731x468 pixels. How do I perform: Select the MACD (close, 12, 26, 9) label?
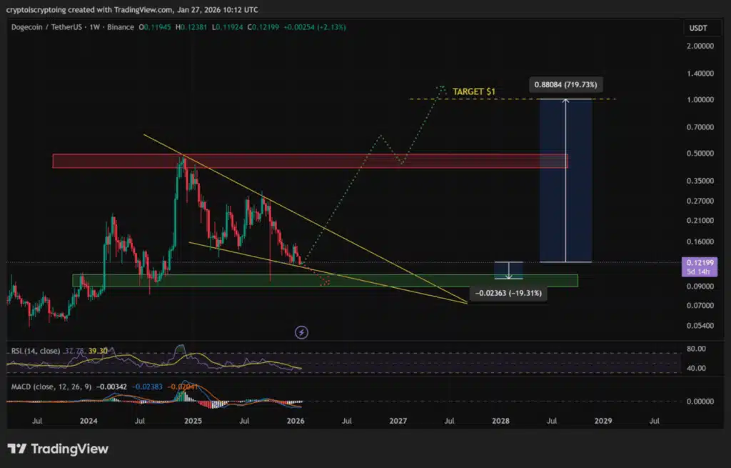(50, 387)
